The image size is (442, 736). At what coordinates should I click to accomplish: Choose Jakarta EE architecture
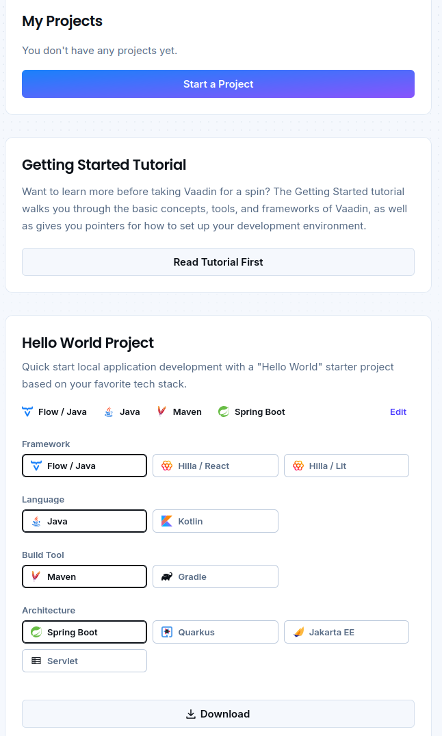click(346, 632)
